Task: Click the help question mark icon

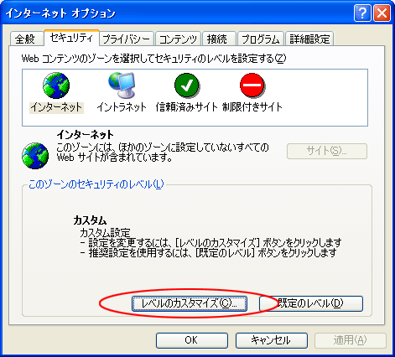Action: [362, 13]
